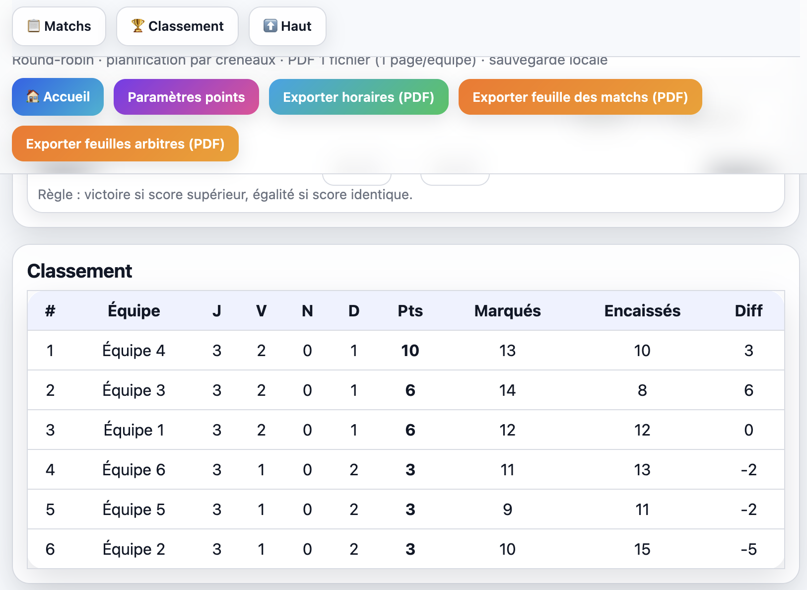Click the up-arrow icon on the Haut button
Viewport: 807px width, 590px height.
270,26
